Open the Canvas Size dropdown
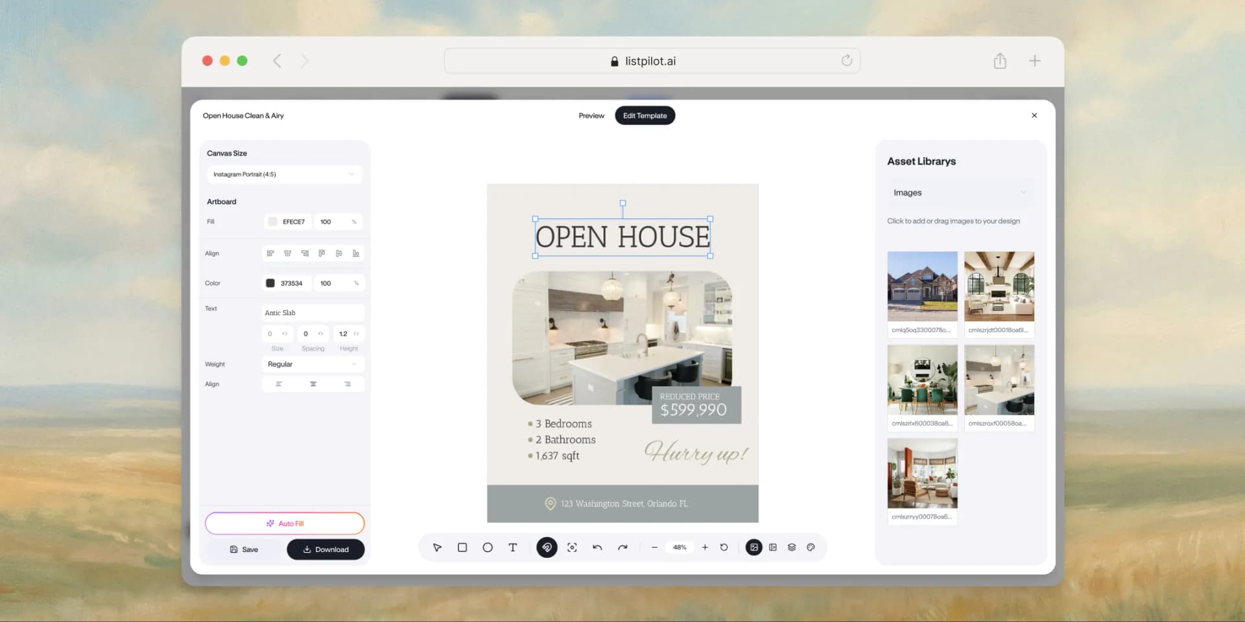 [x=284, y=174]
